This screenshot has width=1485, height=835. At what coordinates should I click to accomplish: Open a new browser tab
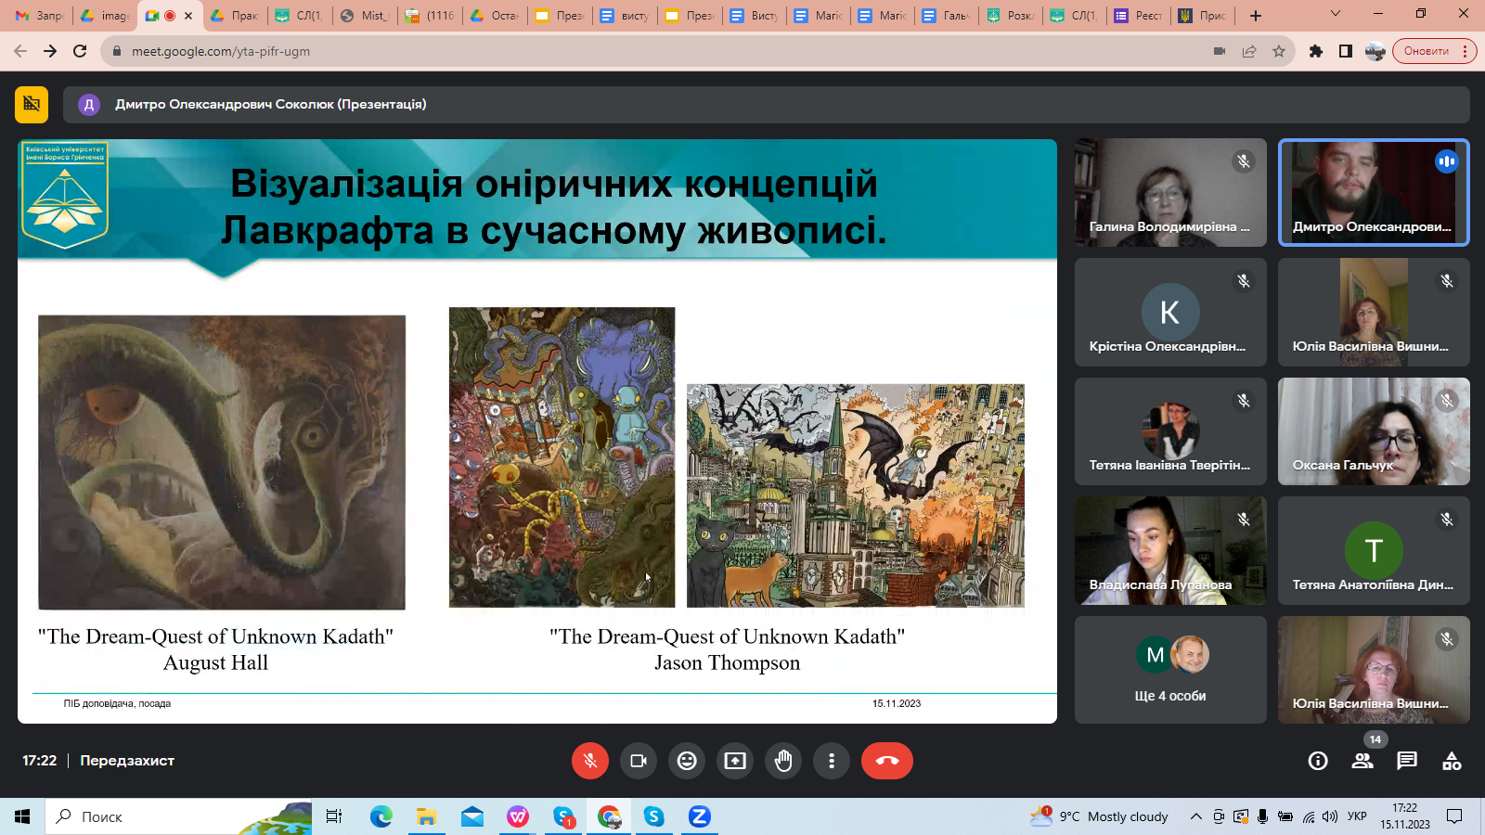(x=1256, y=16)
